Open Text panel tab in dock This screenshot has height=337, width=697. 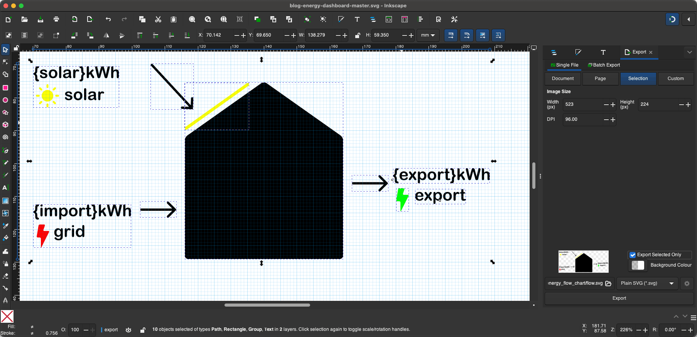click(x=603, y=52)
